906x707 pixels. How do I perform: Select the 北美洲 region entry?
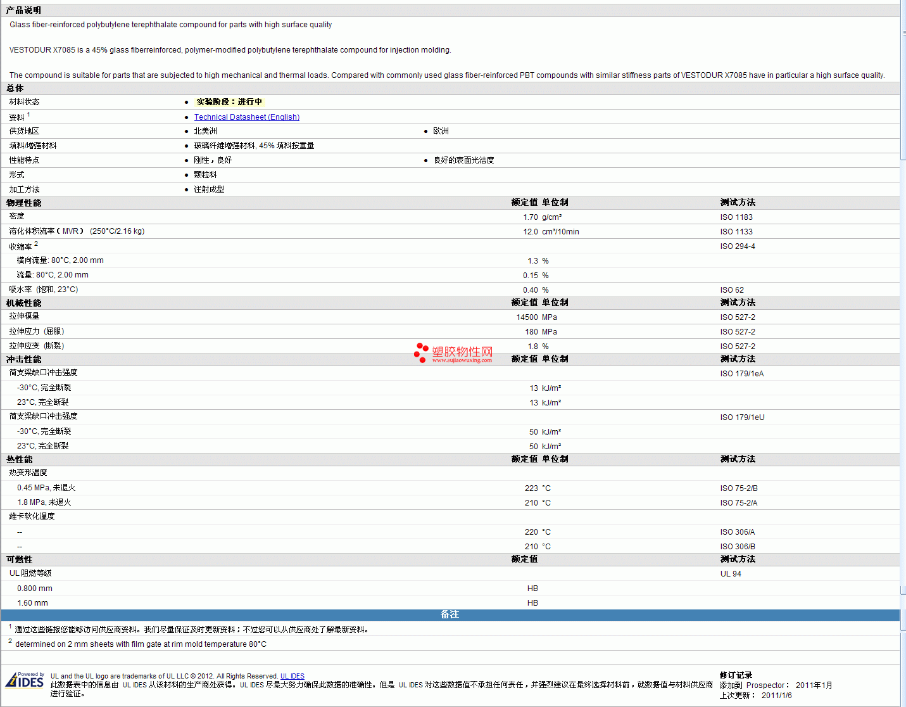click(206, 131)
